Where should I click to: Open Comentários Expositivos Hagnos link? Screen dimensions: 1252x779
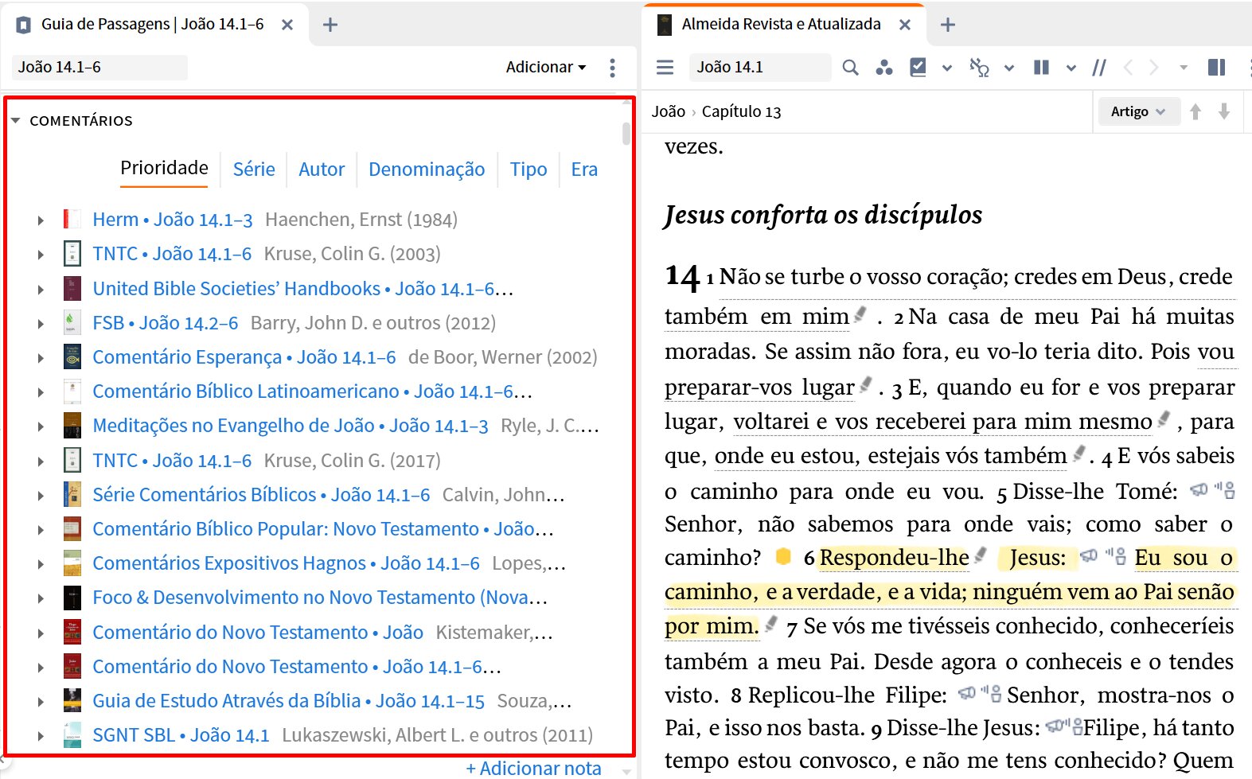click(286, 563)
